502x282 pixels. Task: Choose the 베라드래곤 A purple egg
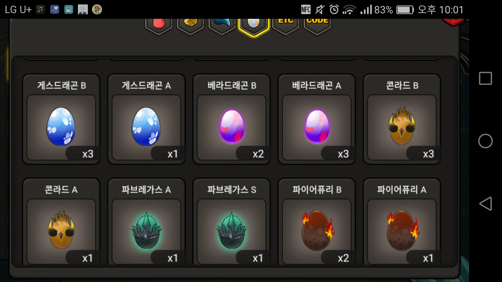click(317, 119)
